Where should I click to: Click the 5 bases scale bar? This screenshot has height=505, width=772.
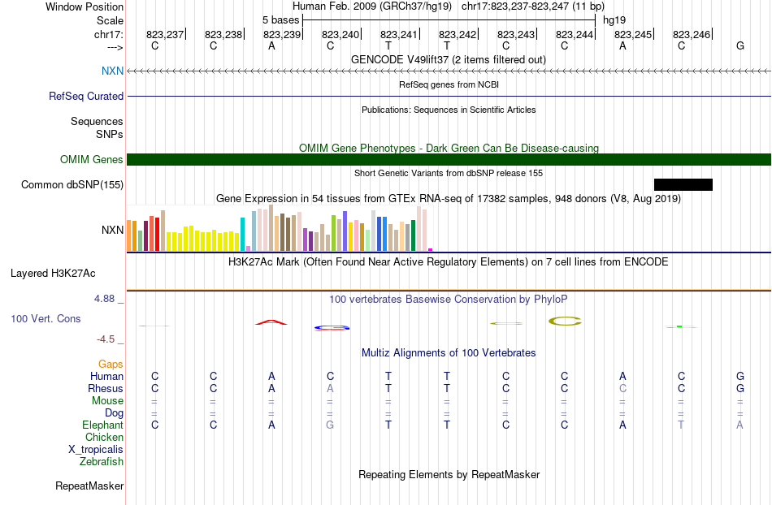tap(449, 20)
